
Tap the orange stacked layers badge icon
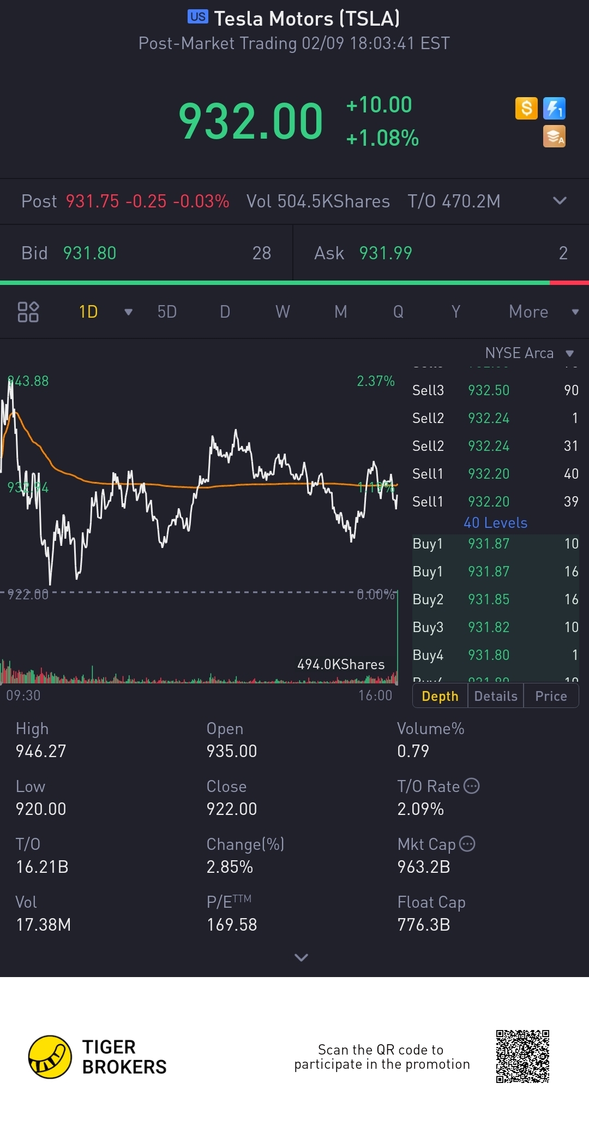[554, 136]
